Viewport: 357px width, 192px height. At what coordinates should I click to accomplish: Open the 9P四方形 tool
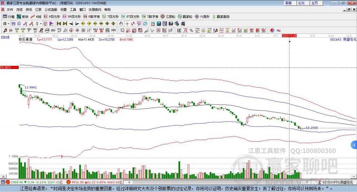[x=71, y=17]
